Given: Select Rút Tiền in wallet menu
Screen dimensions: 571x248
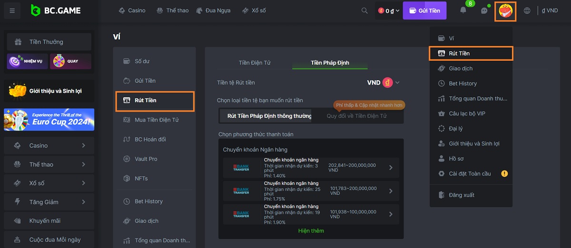Looking at the screenshot, I should click(155, 100).
